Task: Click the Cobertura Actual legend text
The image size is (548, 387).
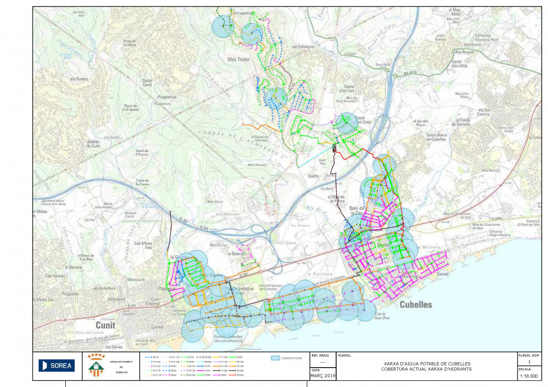Action: [x=291, y=358]
